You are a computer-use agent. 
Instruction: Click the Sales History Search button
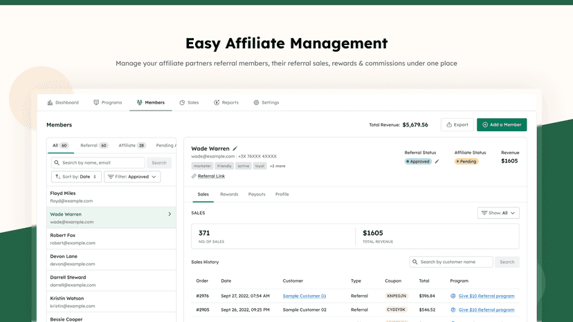point(507,262)
